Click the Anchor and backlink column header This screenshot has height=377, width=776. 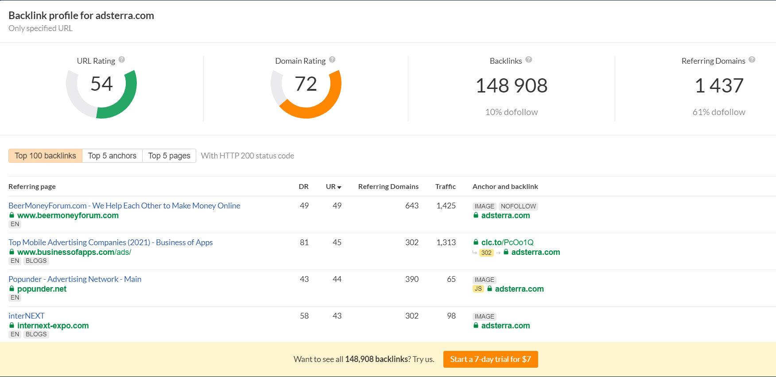tap(505, 187)
